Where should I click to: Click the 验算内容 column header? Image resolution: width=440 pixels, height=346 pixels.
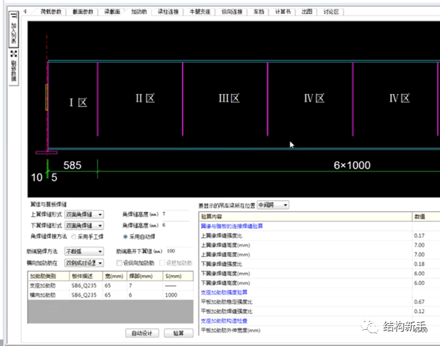305,217
